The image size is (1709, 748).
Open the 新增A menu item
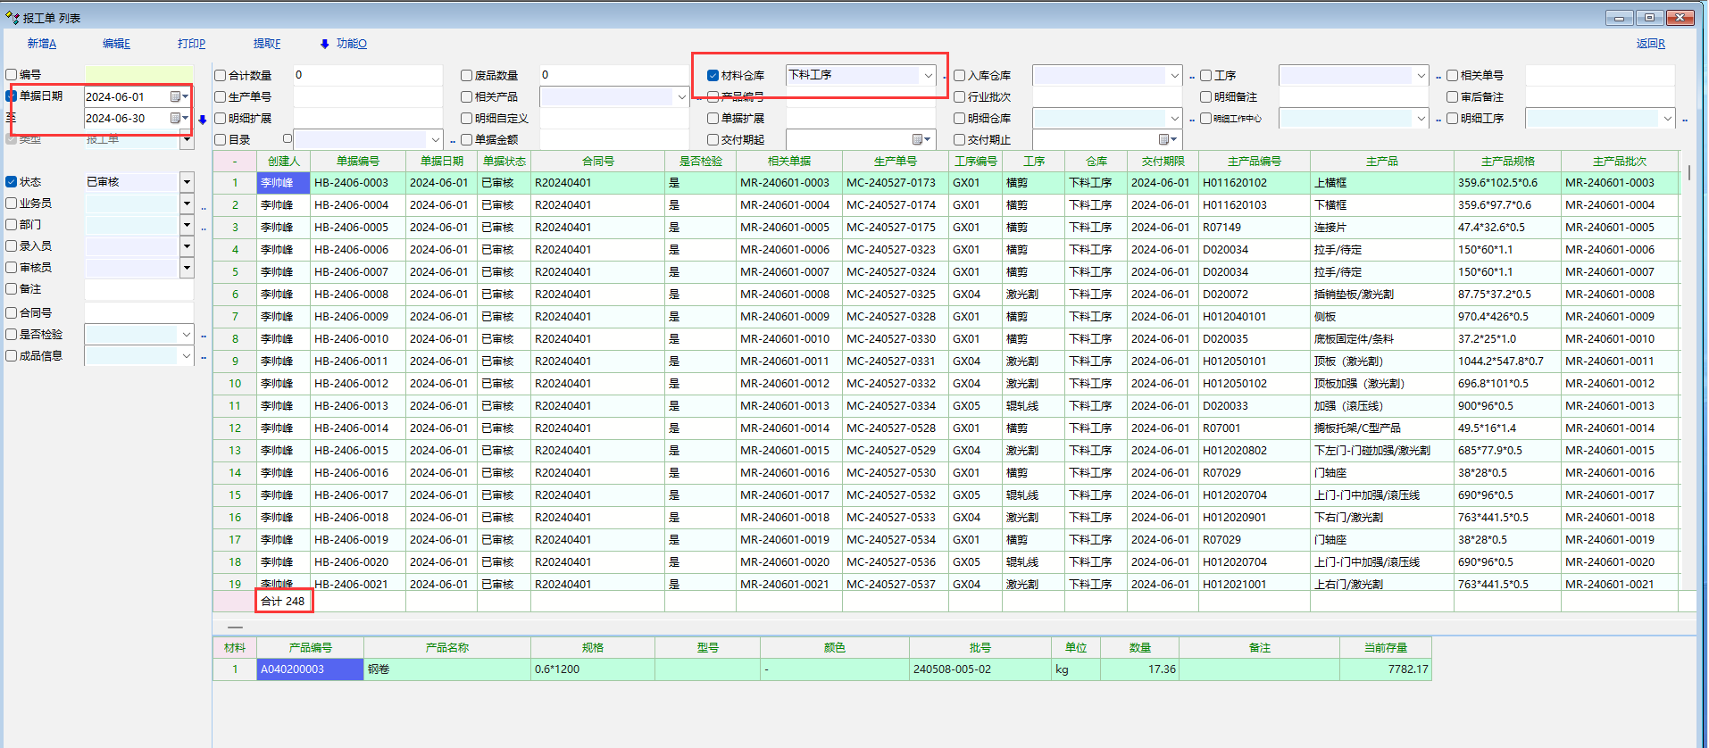[41, 44]
